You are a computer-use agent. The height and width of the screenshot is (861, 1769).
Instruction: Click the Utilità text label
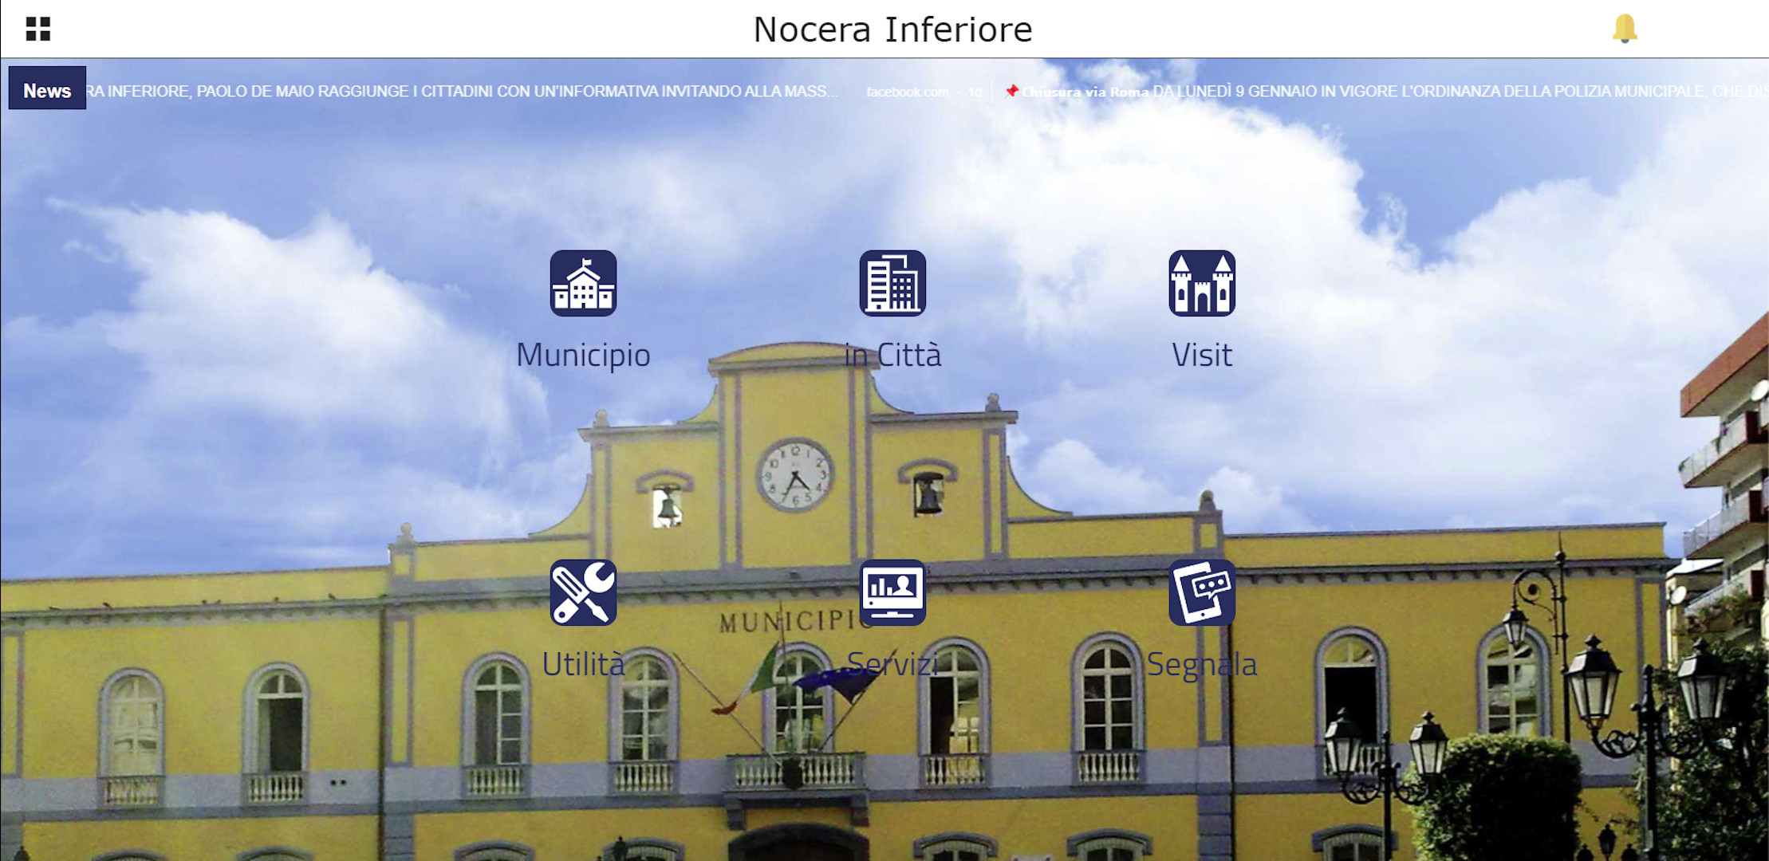tap(583, 664)
